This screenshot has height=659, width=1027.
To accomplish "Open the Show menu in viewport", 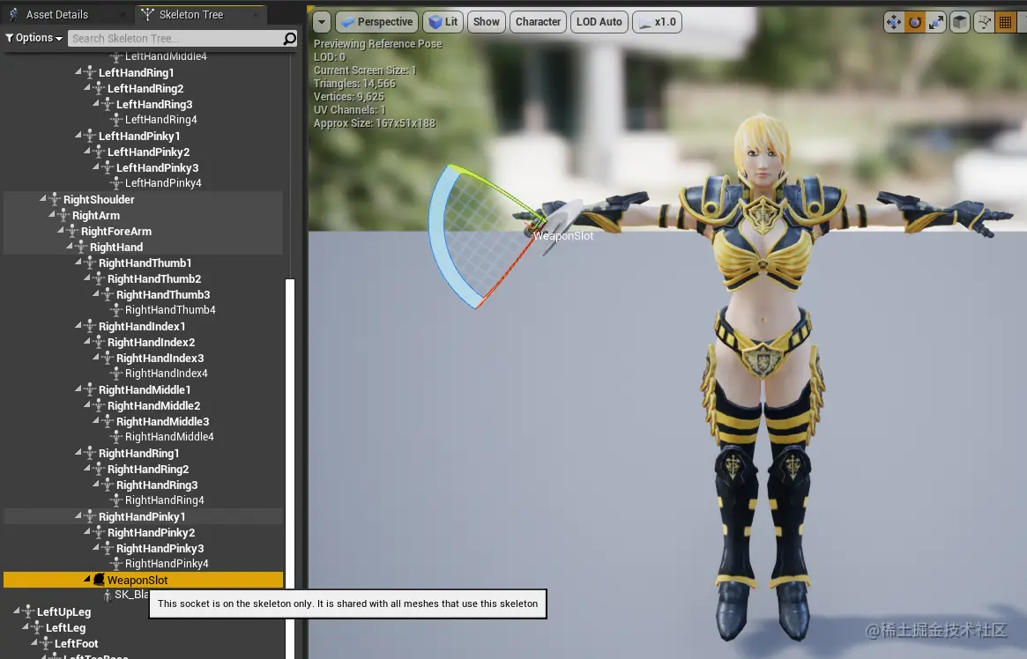I will pyautogui.click(x=486, y=22).
